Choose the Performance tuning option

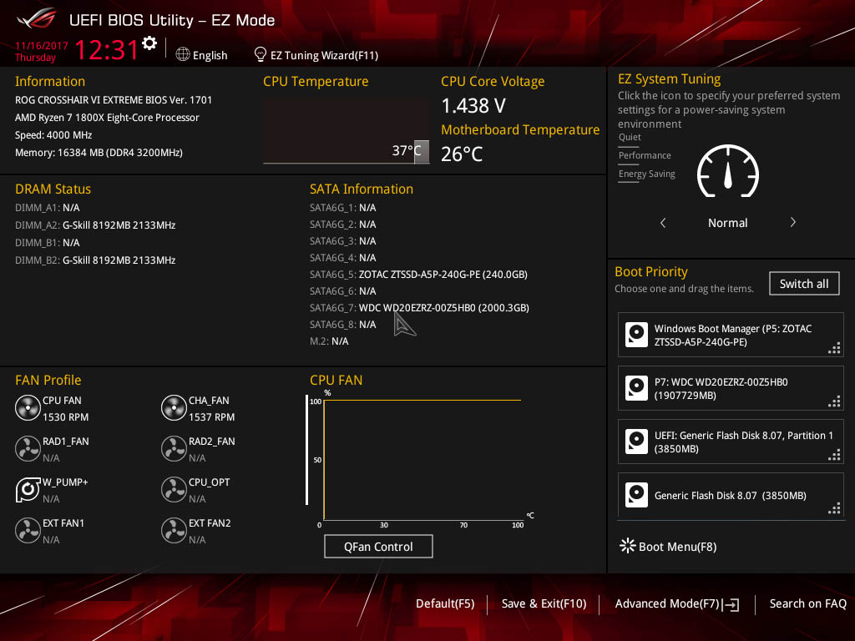pyautogui.click(x=645, y=156)
